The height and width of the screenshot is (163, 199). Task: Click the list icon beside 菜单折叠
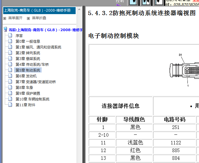tap(28, 18)
